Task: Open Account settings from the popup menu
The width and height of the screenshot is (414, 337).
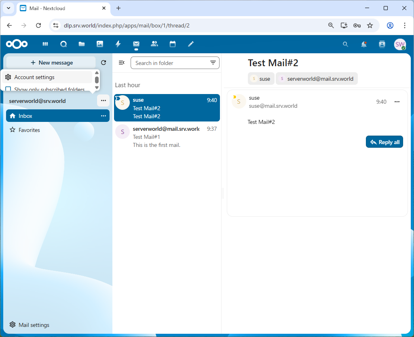Action: pyautogui.click(x=47, y=77)
